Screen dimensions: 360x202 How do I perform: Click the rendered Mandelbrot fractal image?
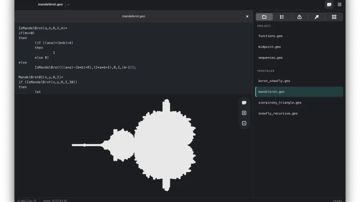[x=134, y=145]
